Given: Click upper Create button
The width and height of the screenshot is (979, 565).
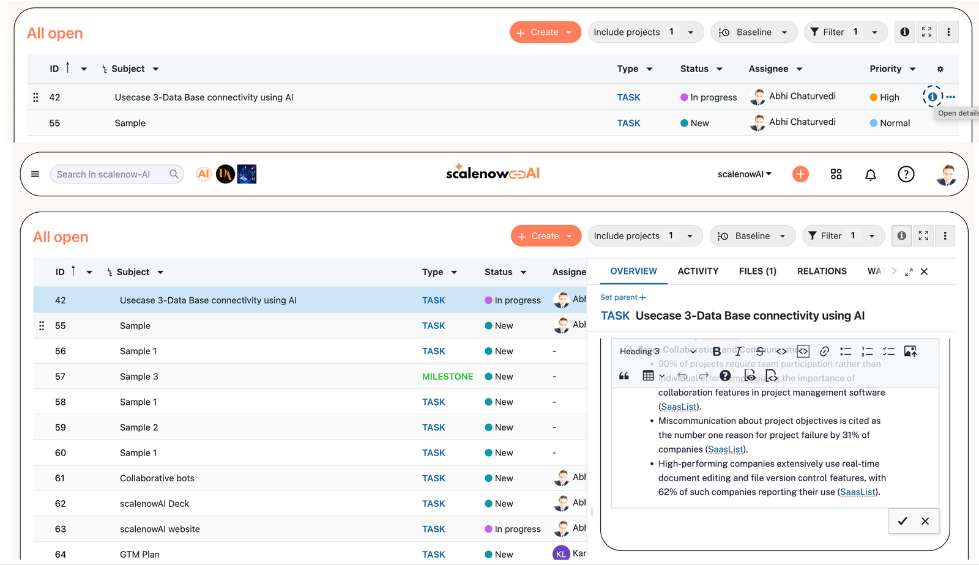Looking at the screenshot, I should click(x=545, y=32).
